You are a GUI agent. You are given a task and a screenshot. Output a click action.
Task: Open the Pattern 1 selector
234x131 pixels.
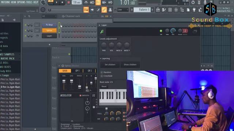(x=142, y=10)
